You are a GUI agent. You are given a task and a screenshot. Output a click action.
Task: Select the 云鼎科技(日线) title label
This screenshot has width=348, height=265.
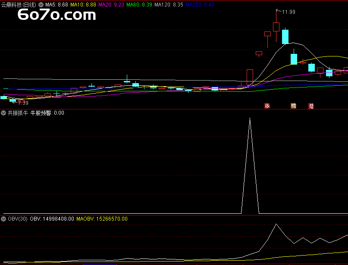[x=19, y=5]
